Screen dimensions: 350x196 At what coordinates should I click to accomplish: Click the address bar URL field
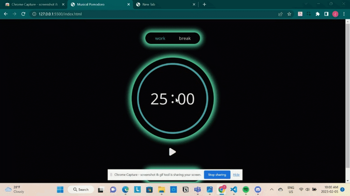[140, 14]
